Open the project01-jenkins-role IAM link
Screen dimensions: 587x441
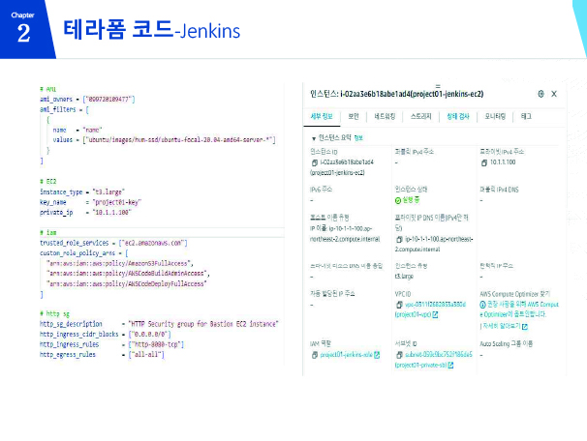[346, 355]
